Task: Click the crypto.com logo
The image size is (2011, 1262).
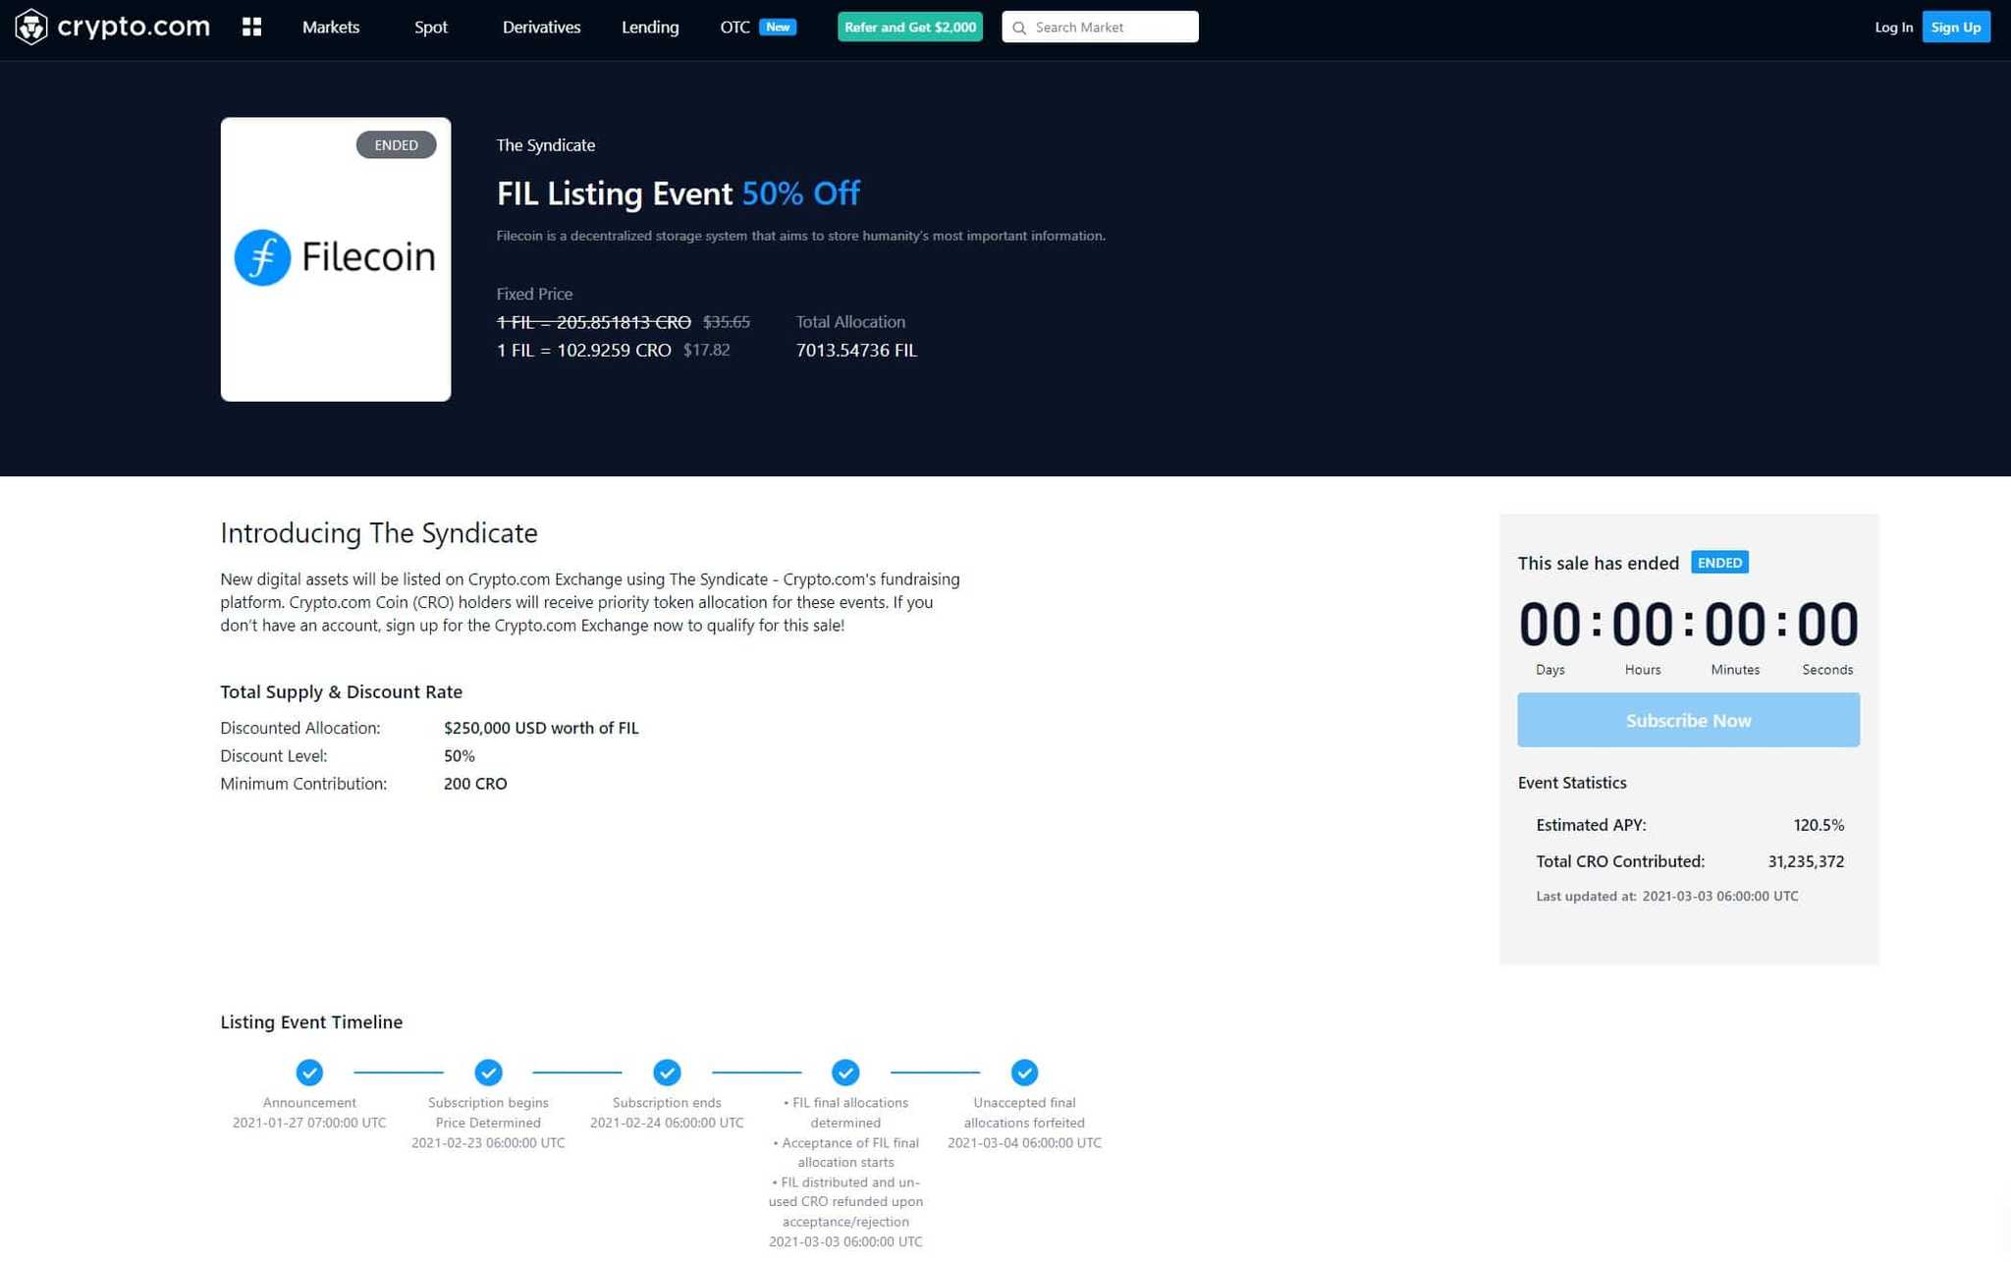Action: pos(112,27)
